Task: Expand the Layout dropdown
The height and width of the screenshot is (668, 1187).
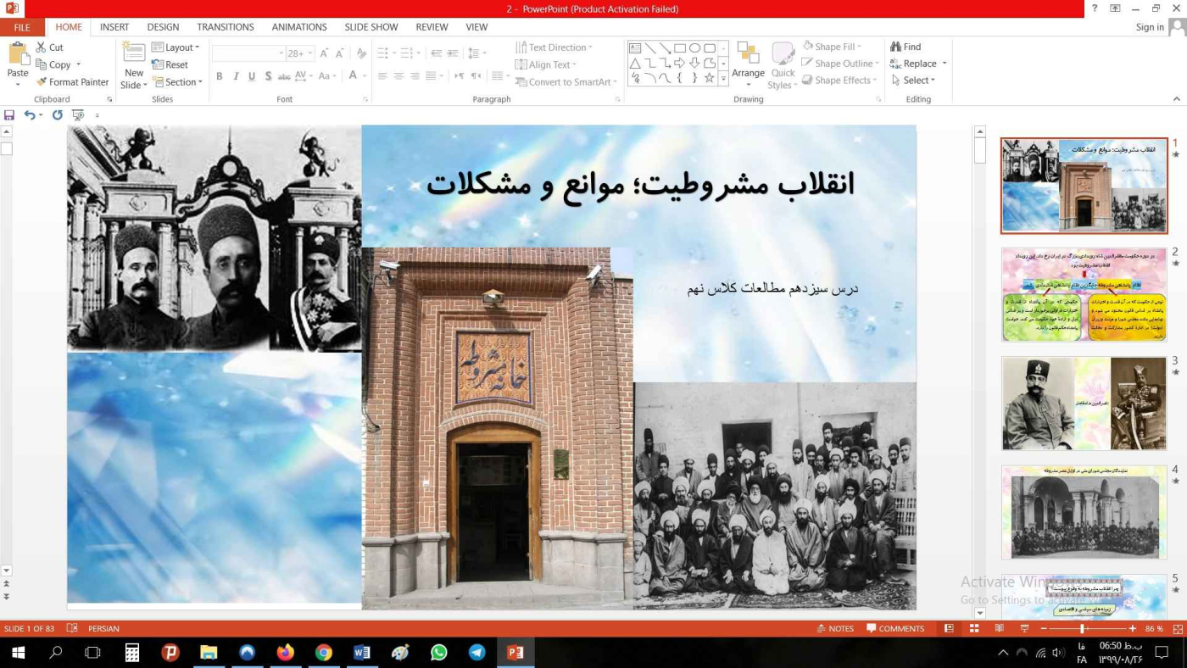Action: [x=176, y=47]
